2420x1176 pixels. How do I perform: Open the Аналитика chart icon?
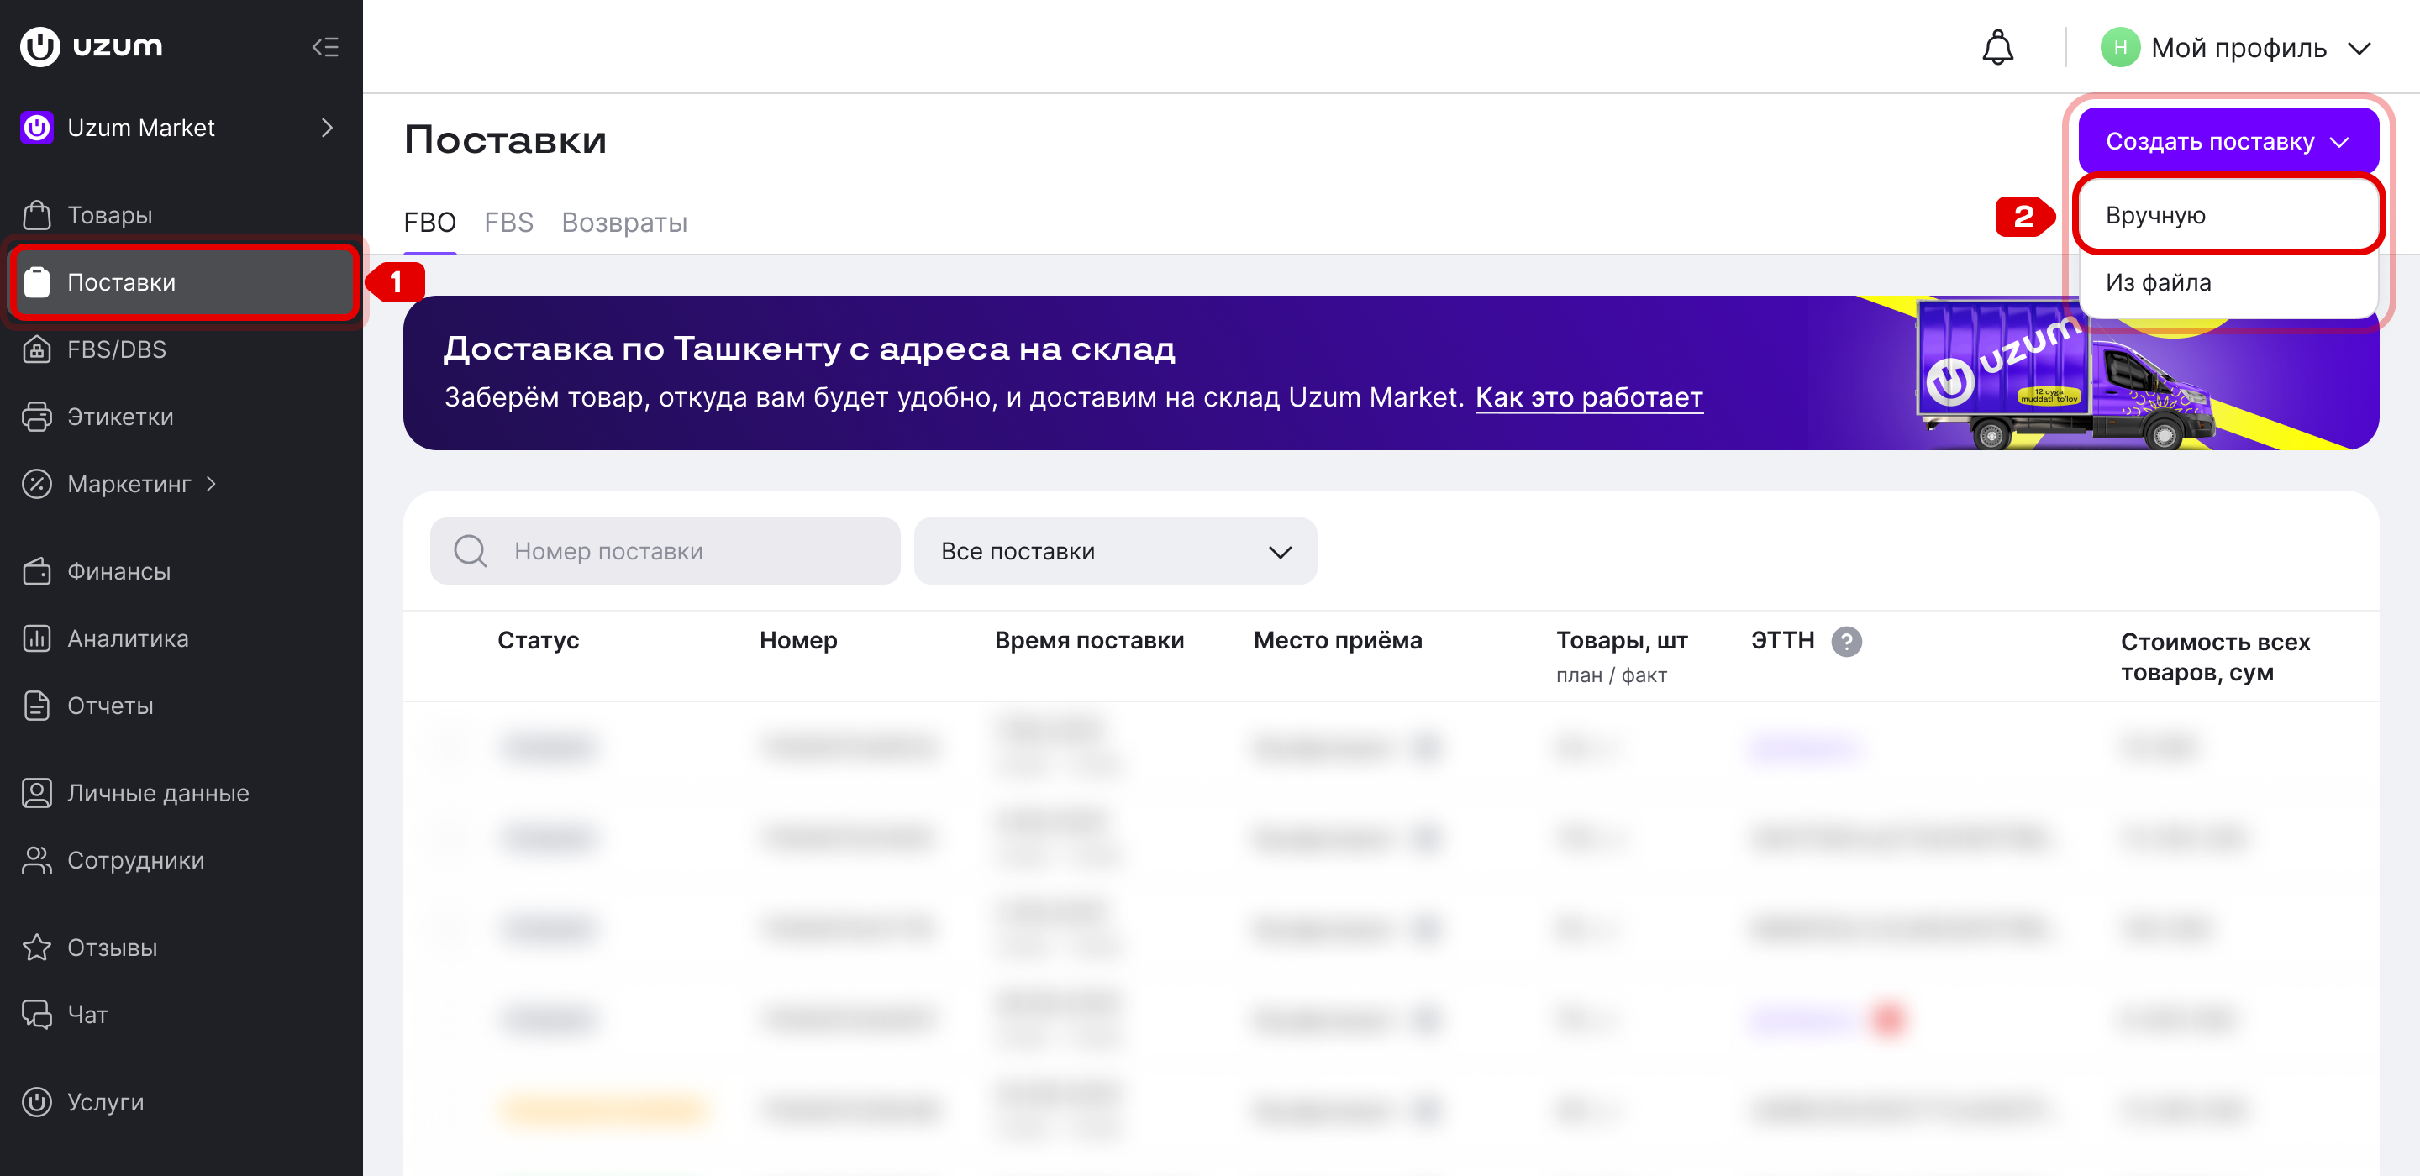point(37,638)
